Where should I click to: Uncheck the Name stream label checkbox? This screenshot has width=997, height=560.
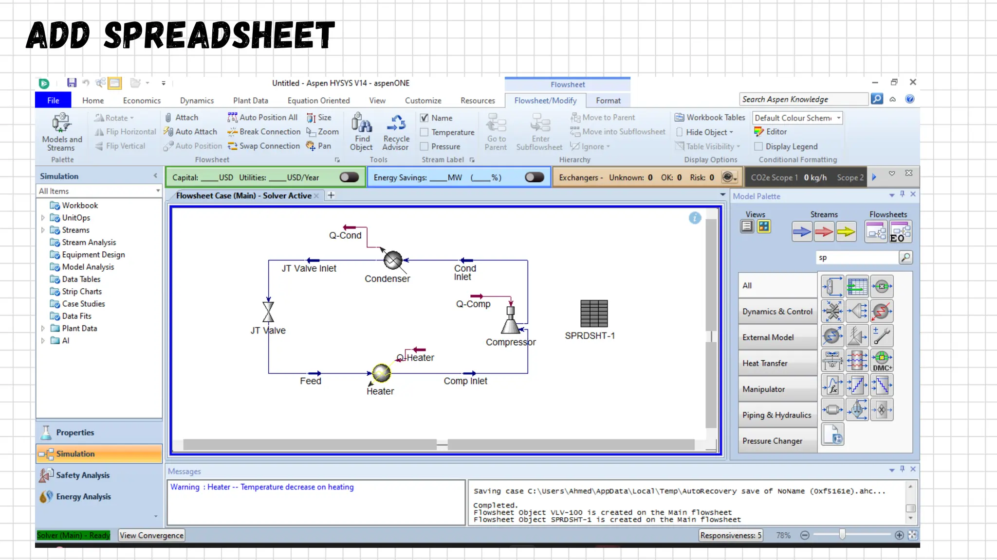tap(425, 118)
